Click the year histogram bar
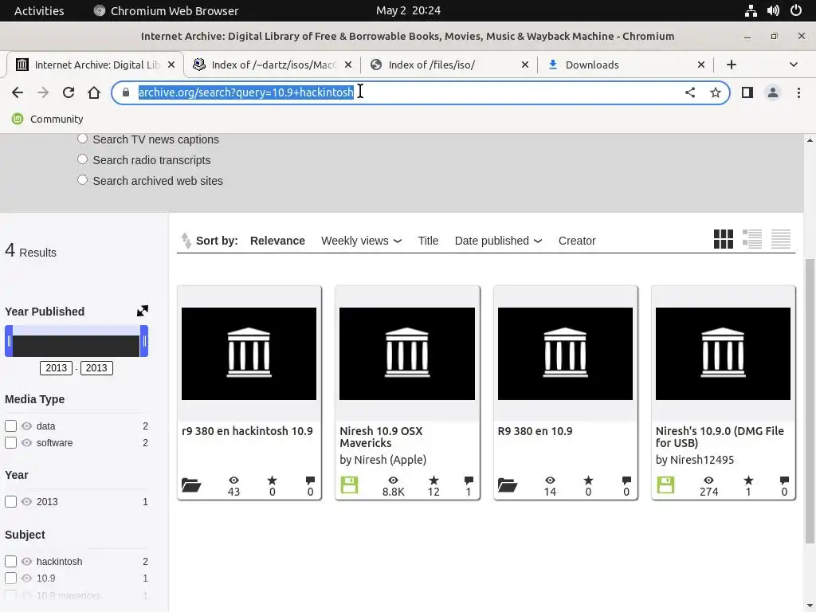 pyautogui.click(x=76, y=346)
